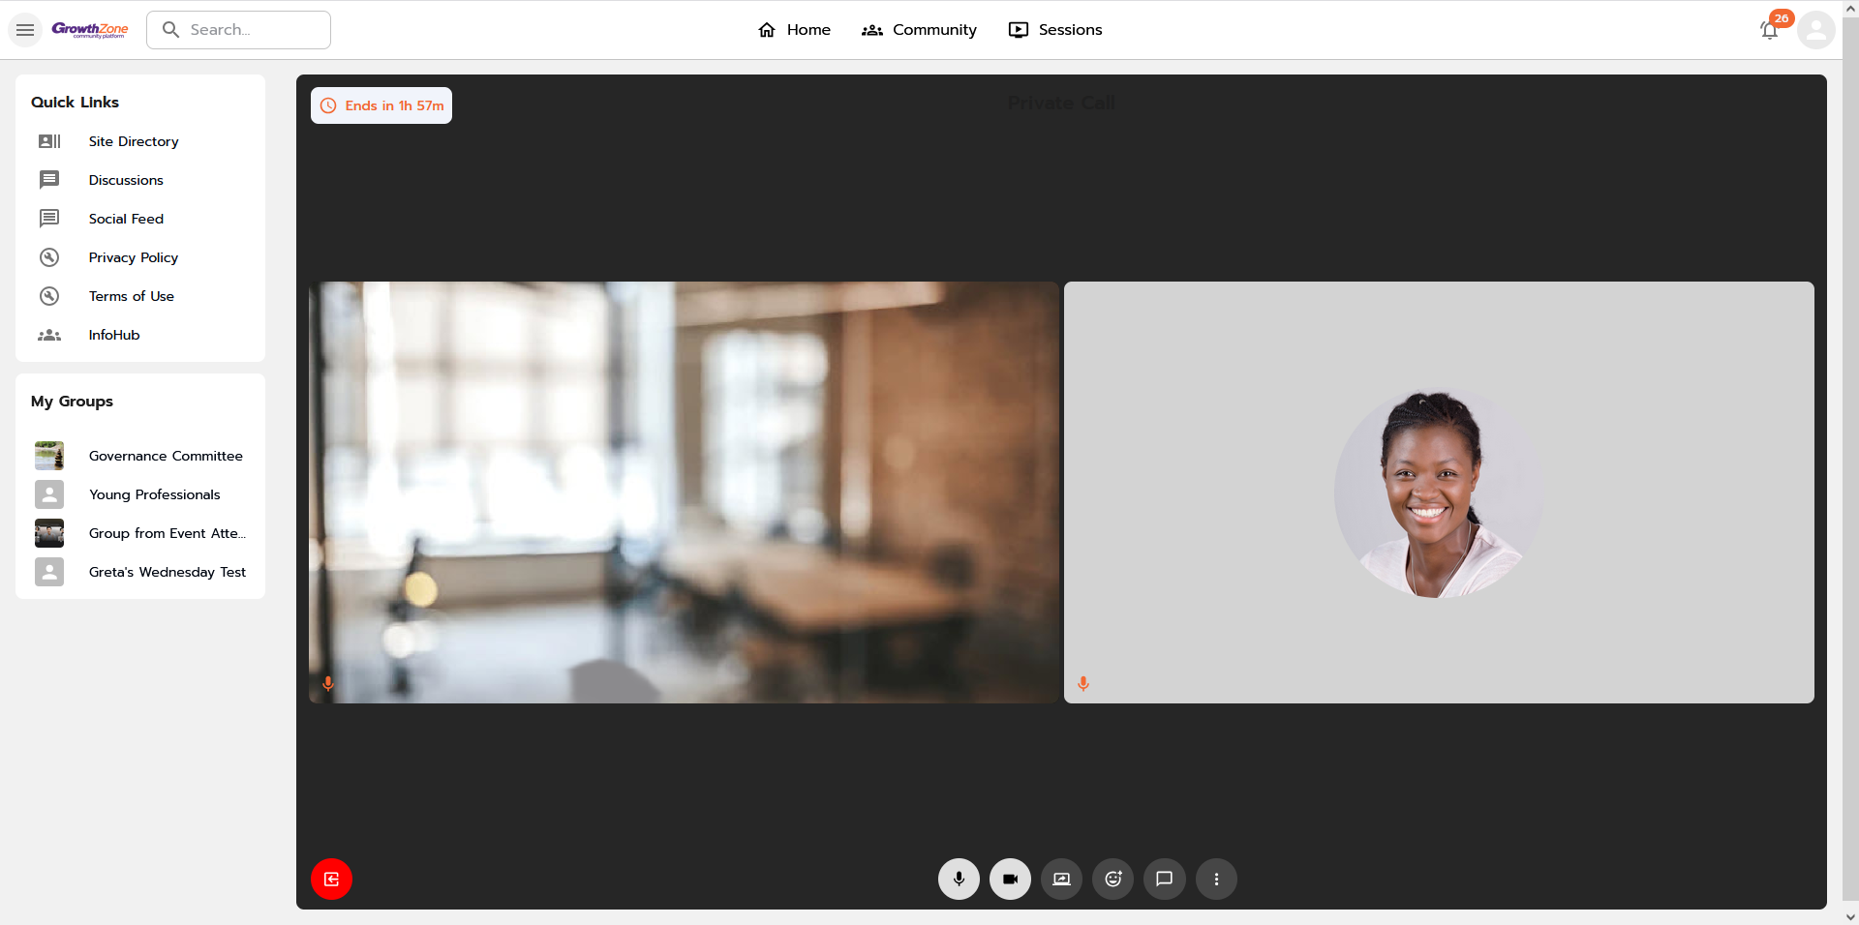Open the Governance Committee group

tap(166, 456)
